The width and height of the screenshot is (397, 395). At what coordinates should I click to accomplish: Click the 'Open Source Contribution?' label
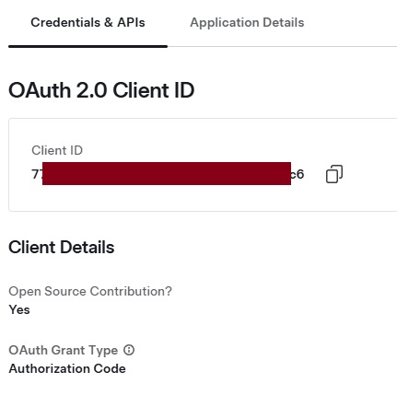coord(90,291)
